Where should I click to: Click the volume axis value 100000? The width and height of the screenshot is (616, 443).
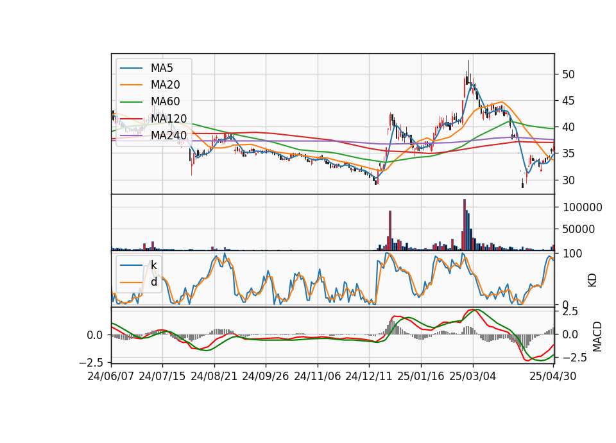(582, 207)
